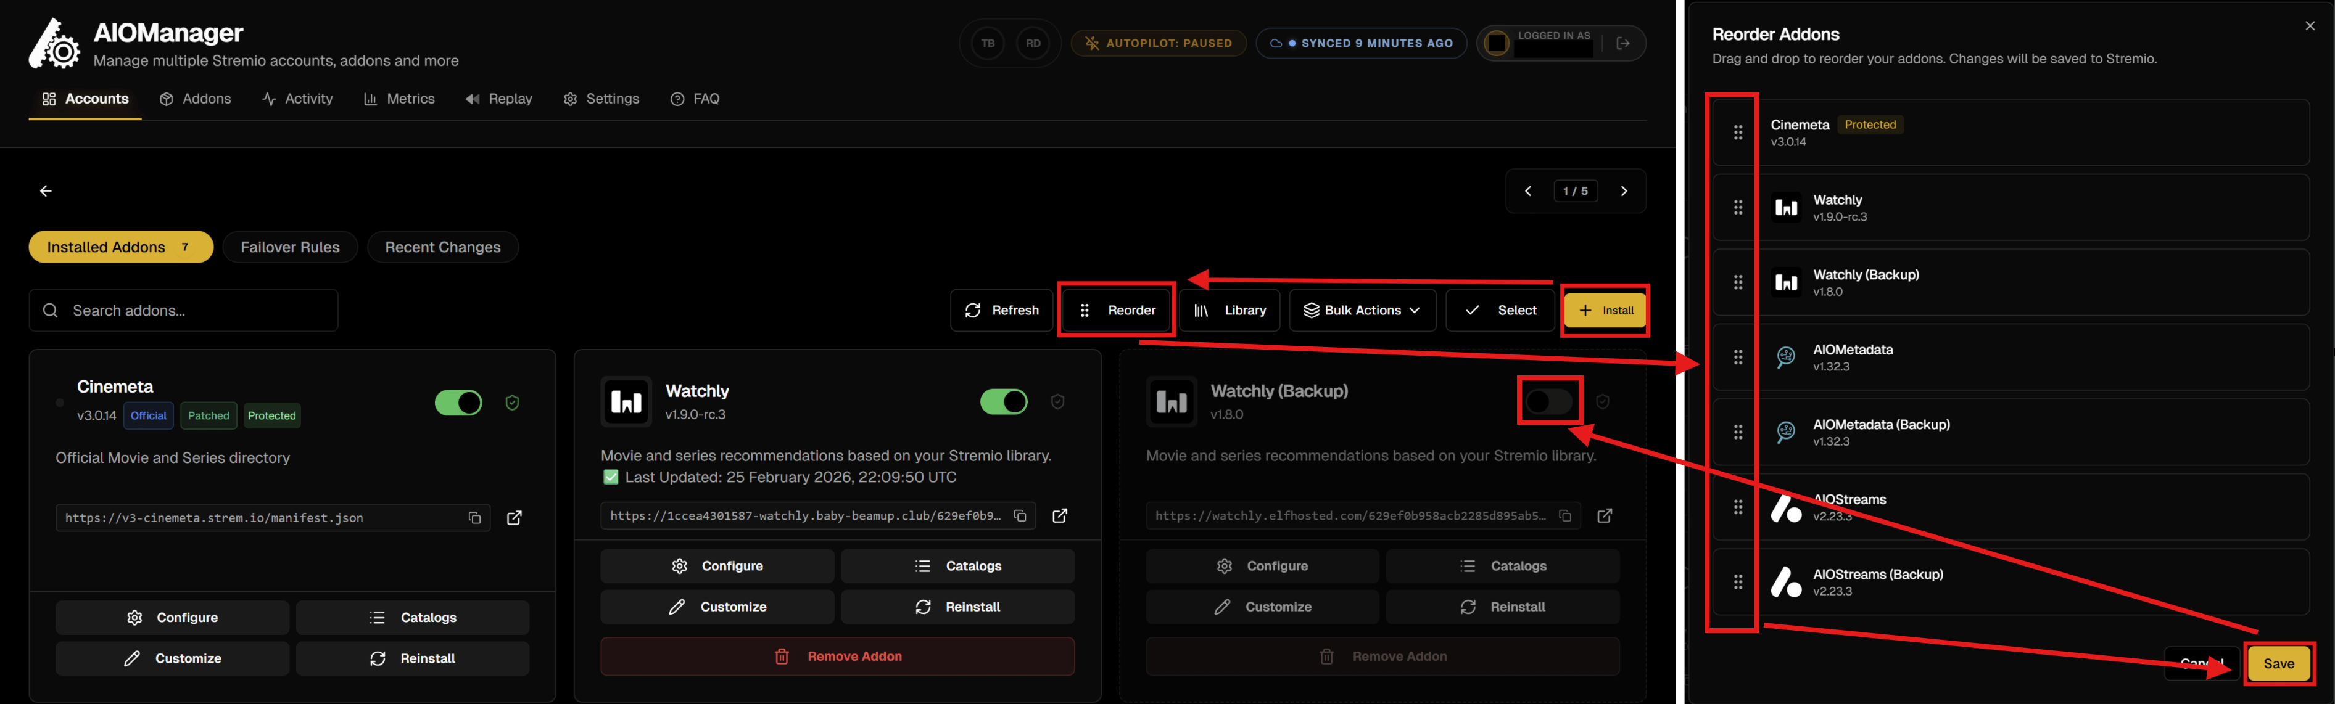2335x704 pixels.
Task: Enable the Watchly (Backup) addon switch
Action: coord(1549,403)
